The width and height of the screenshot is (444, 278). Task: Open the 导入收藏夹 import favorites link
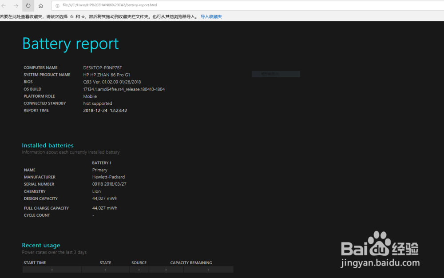pos(211,17)
